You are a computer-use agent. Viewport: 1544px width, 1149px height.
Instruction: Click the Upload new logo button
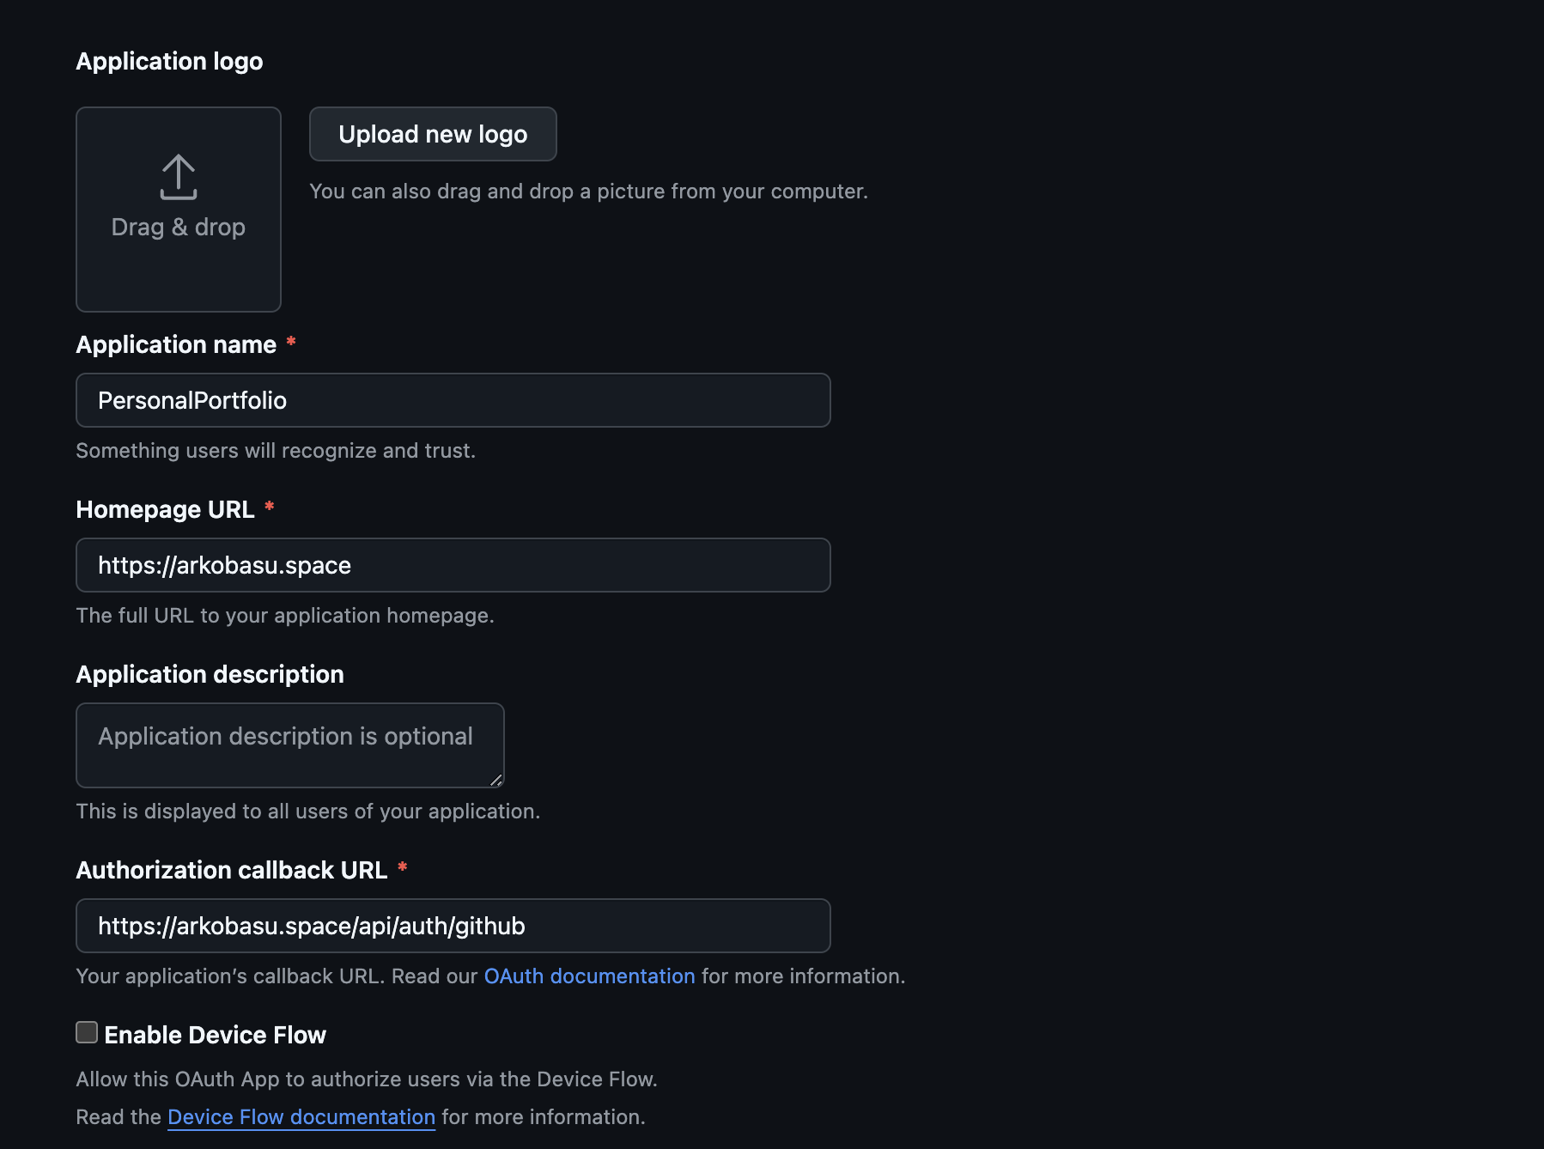(433, 134)
